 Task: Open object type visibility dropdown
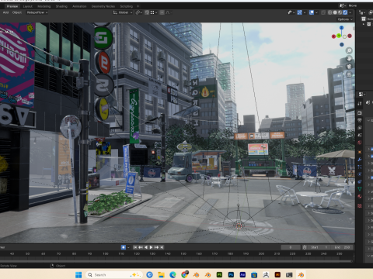click(x=291, y=12)
